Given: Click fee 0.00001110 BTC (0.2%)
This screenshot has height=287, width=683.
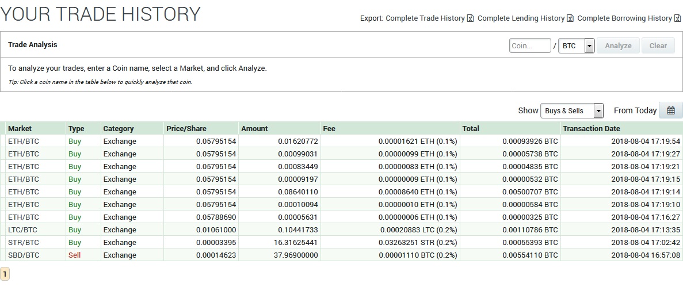Looking at the screenshot, I should coord(418,255).
